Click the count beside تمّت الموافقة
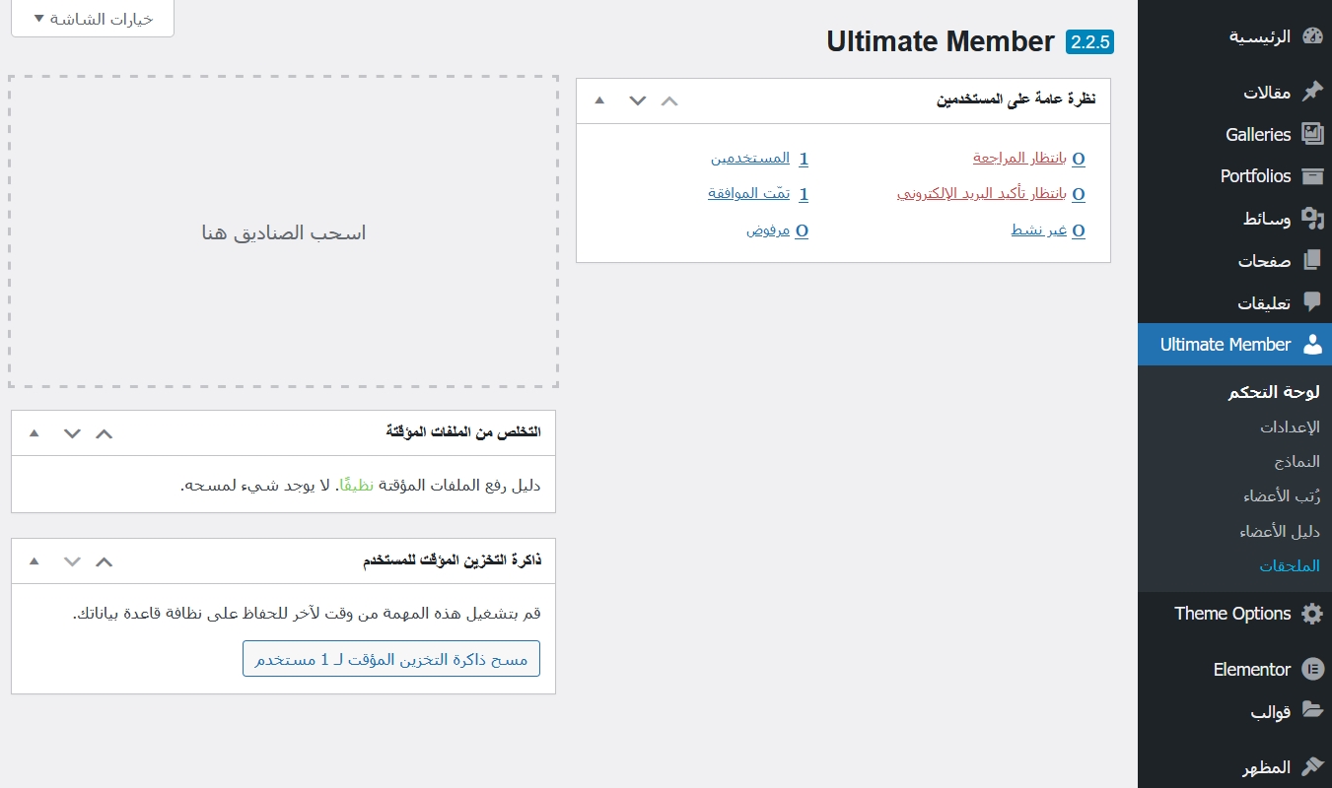 point(804,194)
